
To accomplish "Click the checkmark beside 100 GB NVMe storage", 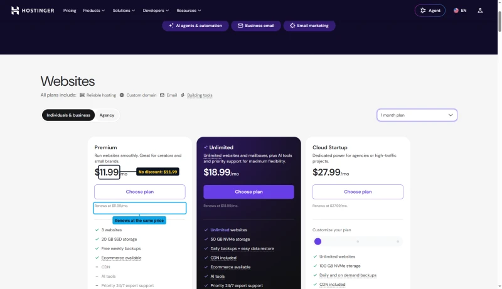I will pos(315,266).
